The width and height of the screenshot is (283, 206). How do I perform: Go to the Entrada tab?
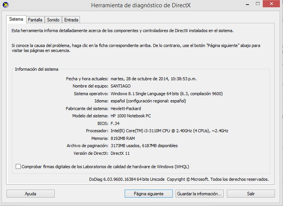(x=71, y=20)
